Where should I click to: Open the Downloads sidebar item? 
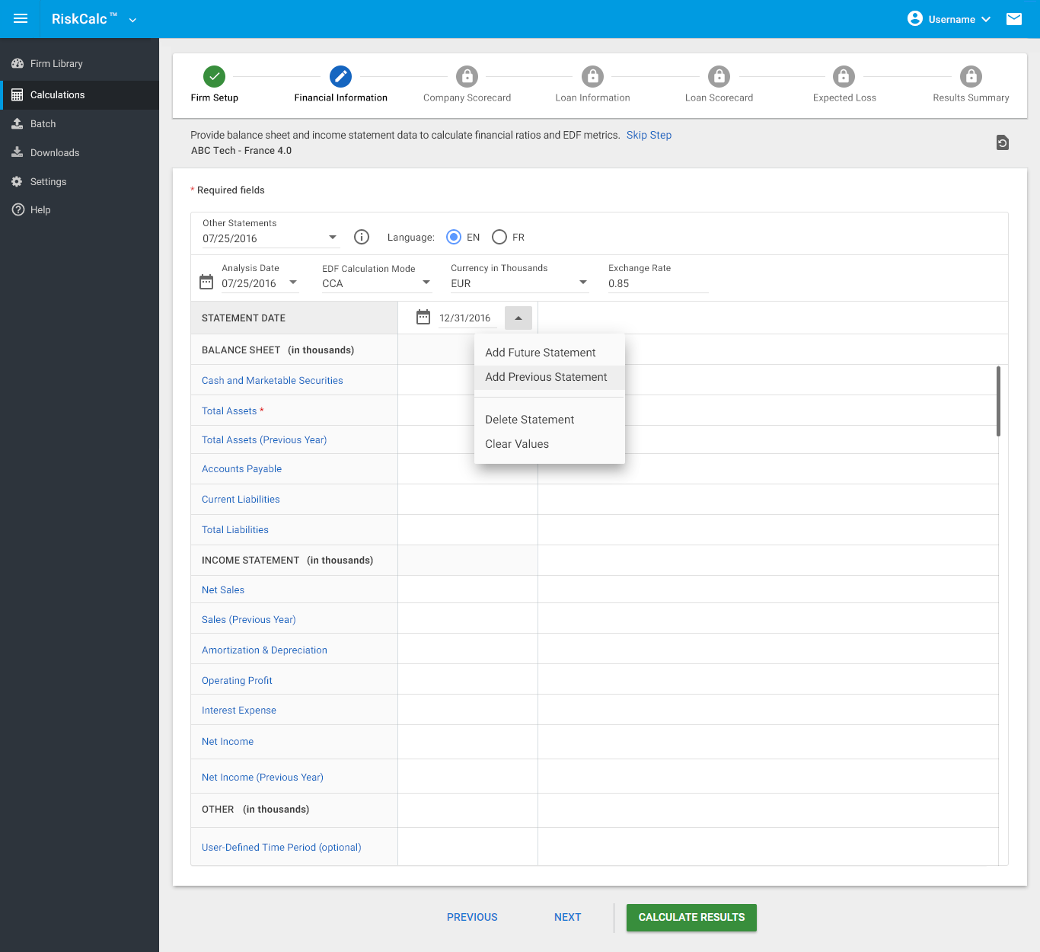[x=79, y=152]
